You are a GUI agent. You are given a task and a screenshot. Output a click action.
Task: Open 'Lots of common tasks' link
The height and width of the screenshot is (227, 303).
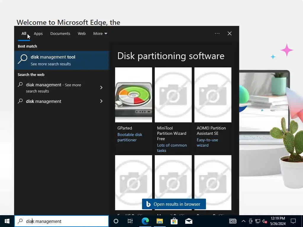point(172,148)
